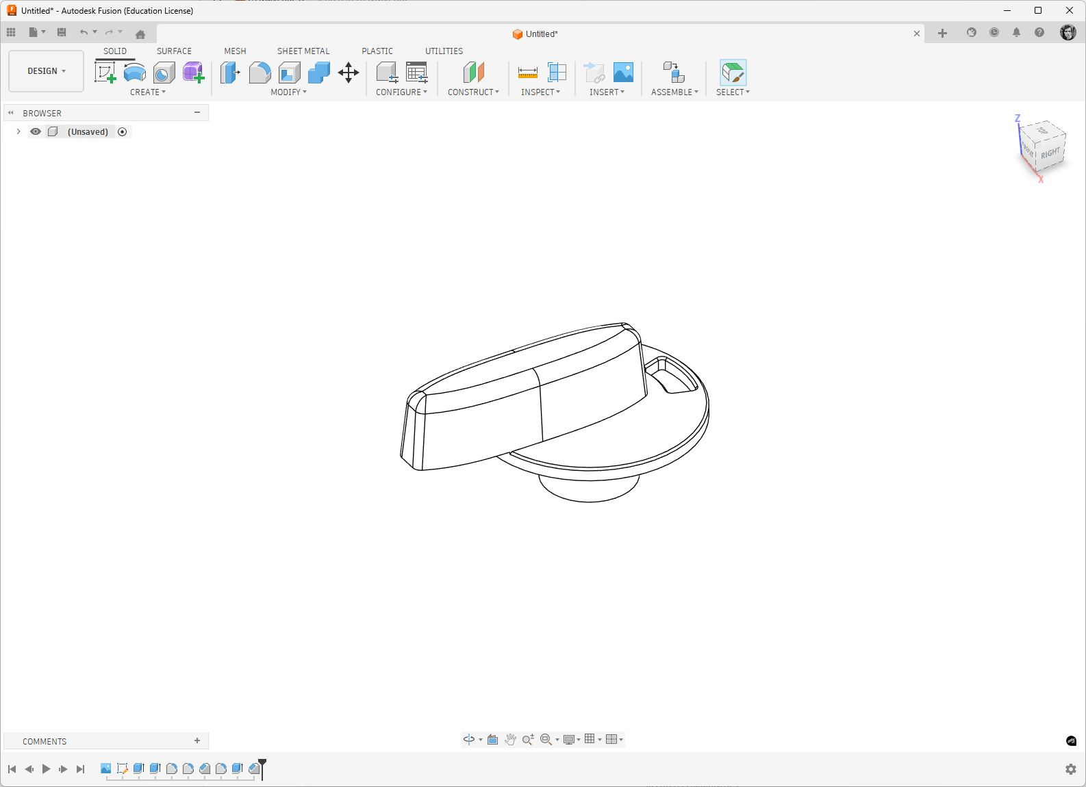Screen dimensions: 1086x787
Task: Expand COMMENTS panel with plus button
Action: [197, 741]
